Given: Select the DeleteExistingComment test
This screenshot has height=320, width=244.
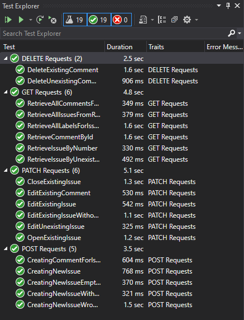Looking at the screenshot, I should (x=122, y=70).
